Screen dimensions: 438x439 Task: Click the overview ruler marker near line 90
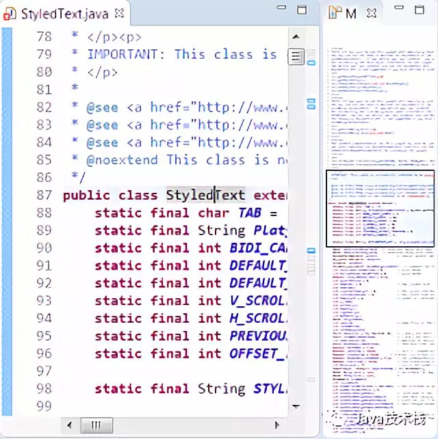(311, 250)
